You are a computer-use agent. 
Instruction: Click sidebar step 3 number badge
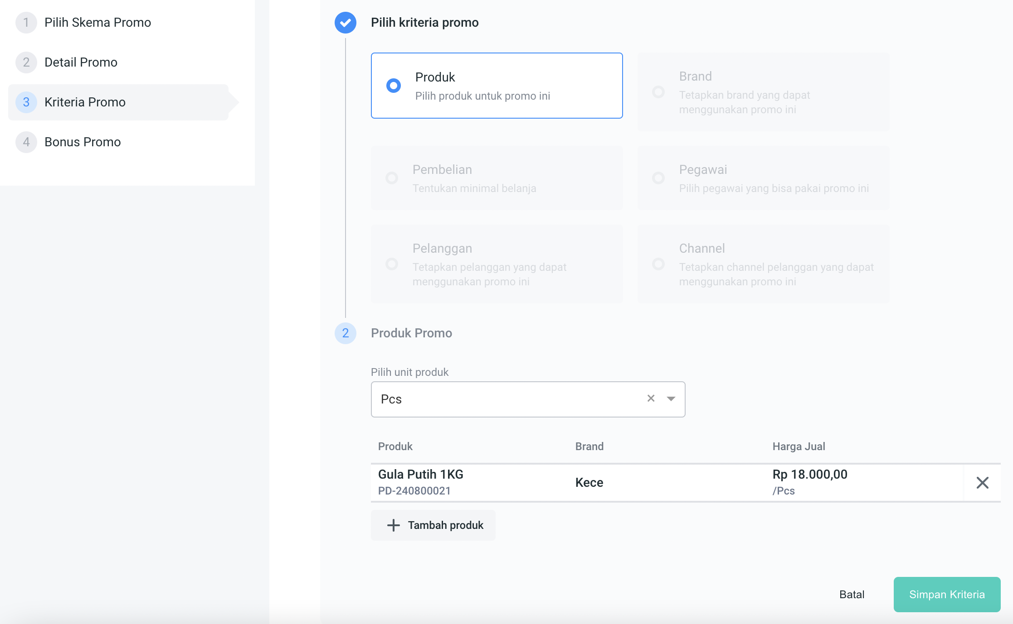(x=26, y=102)
